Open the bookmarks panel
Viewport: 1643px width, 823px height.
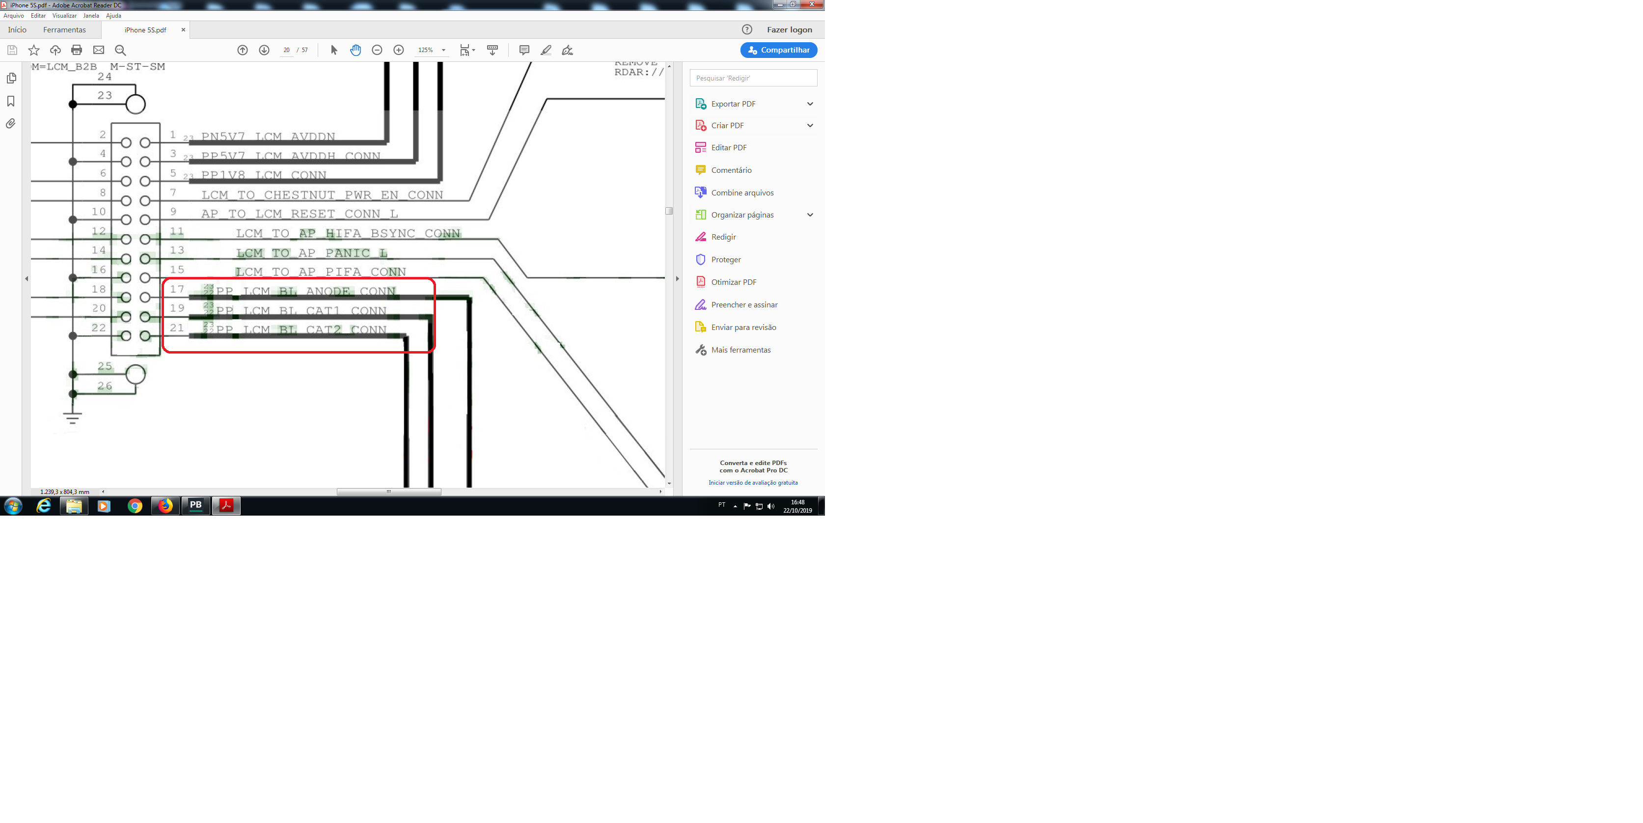(x=11, y=101)
